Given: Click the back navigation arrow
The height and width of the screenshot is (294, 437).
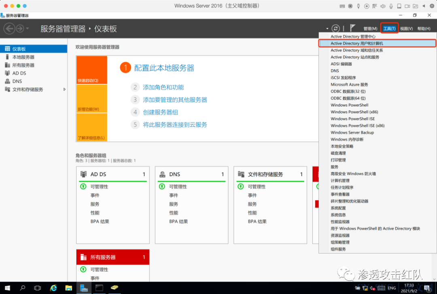Looking at the screenshot, I should tap(9, 28).
